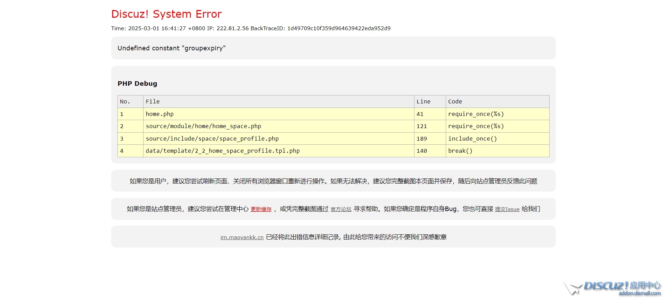Follow the 提交Issue link
This screenshot has width=667, height=302.
click(507, 209)
